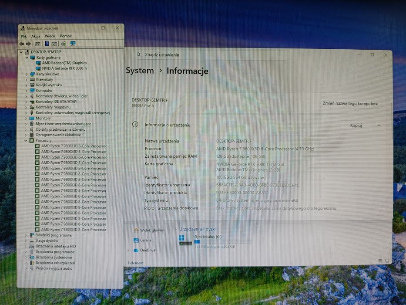Click the System breadcrumb in Settings
This screenshot has height=305, width=406.
point(140,71)
